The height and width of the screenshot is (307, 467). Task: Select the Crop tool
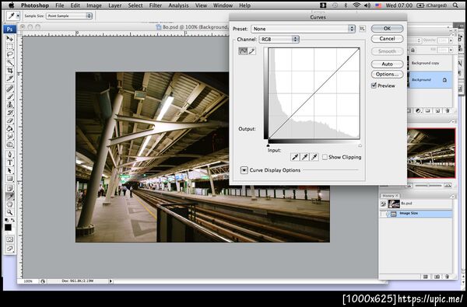[x=10, y=71]
